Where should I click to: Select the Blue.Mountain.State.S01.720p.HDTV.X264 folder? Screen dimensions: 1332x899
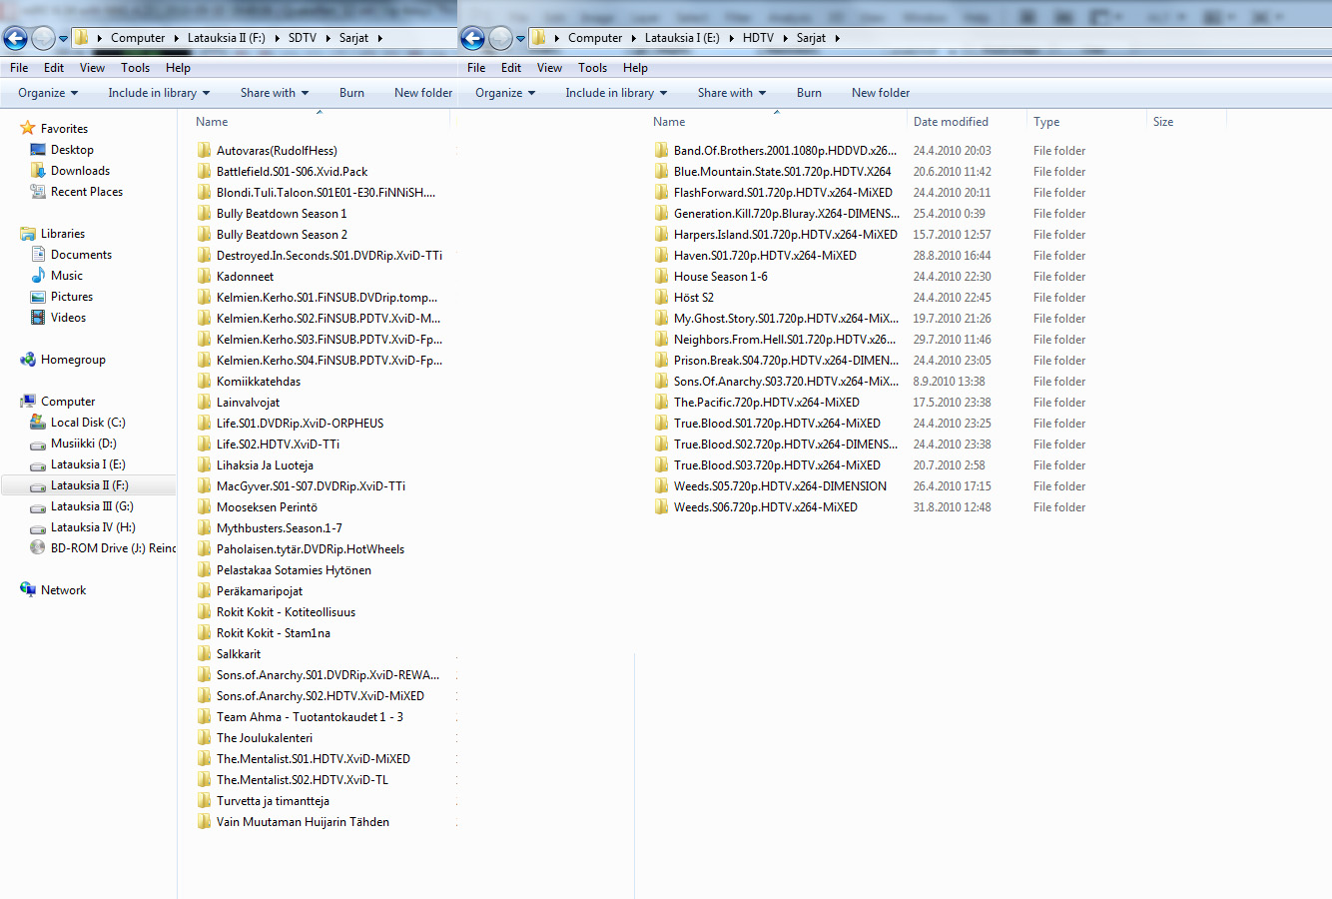pyautogui.click(x=783, y=172)
